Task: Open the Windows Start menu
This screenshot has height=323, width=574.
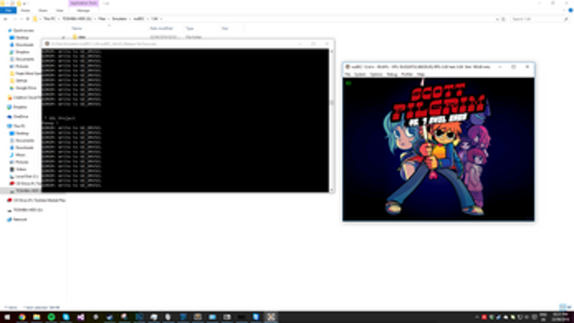Action: (x=8, y=317)
